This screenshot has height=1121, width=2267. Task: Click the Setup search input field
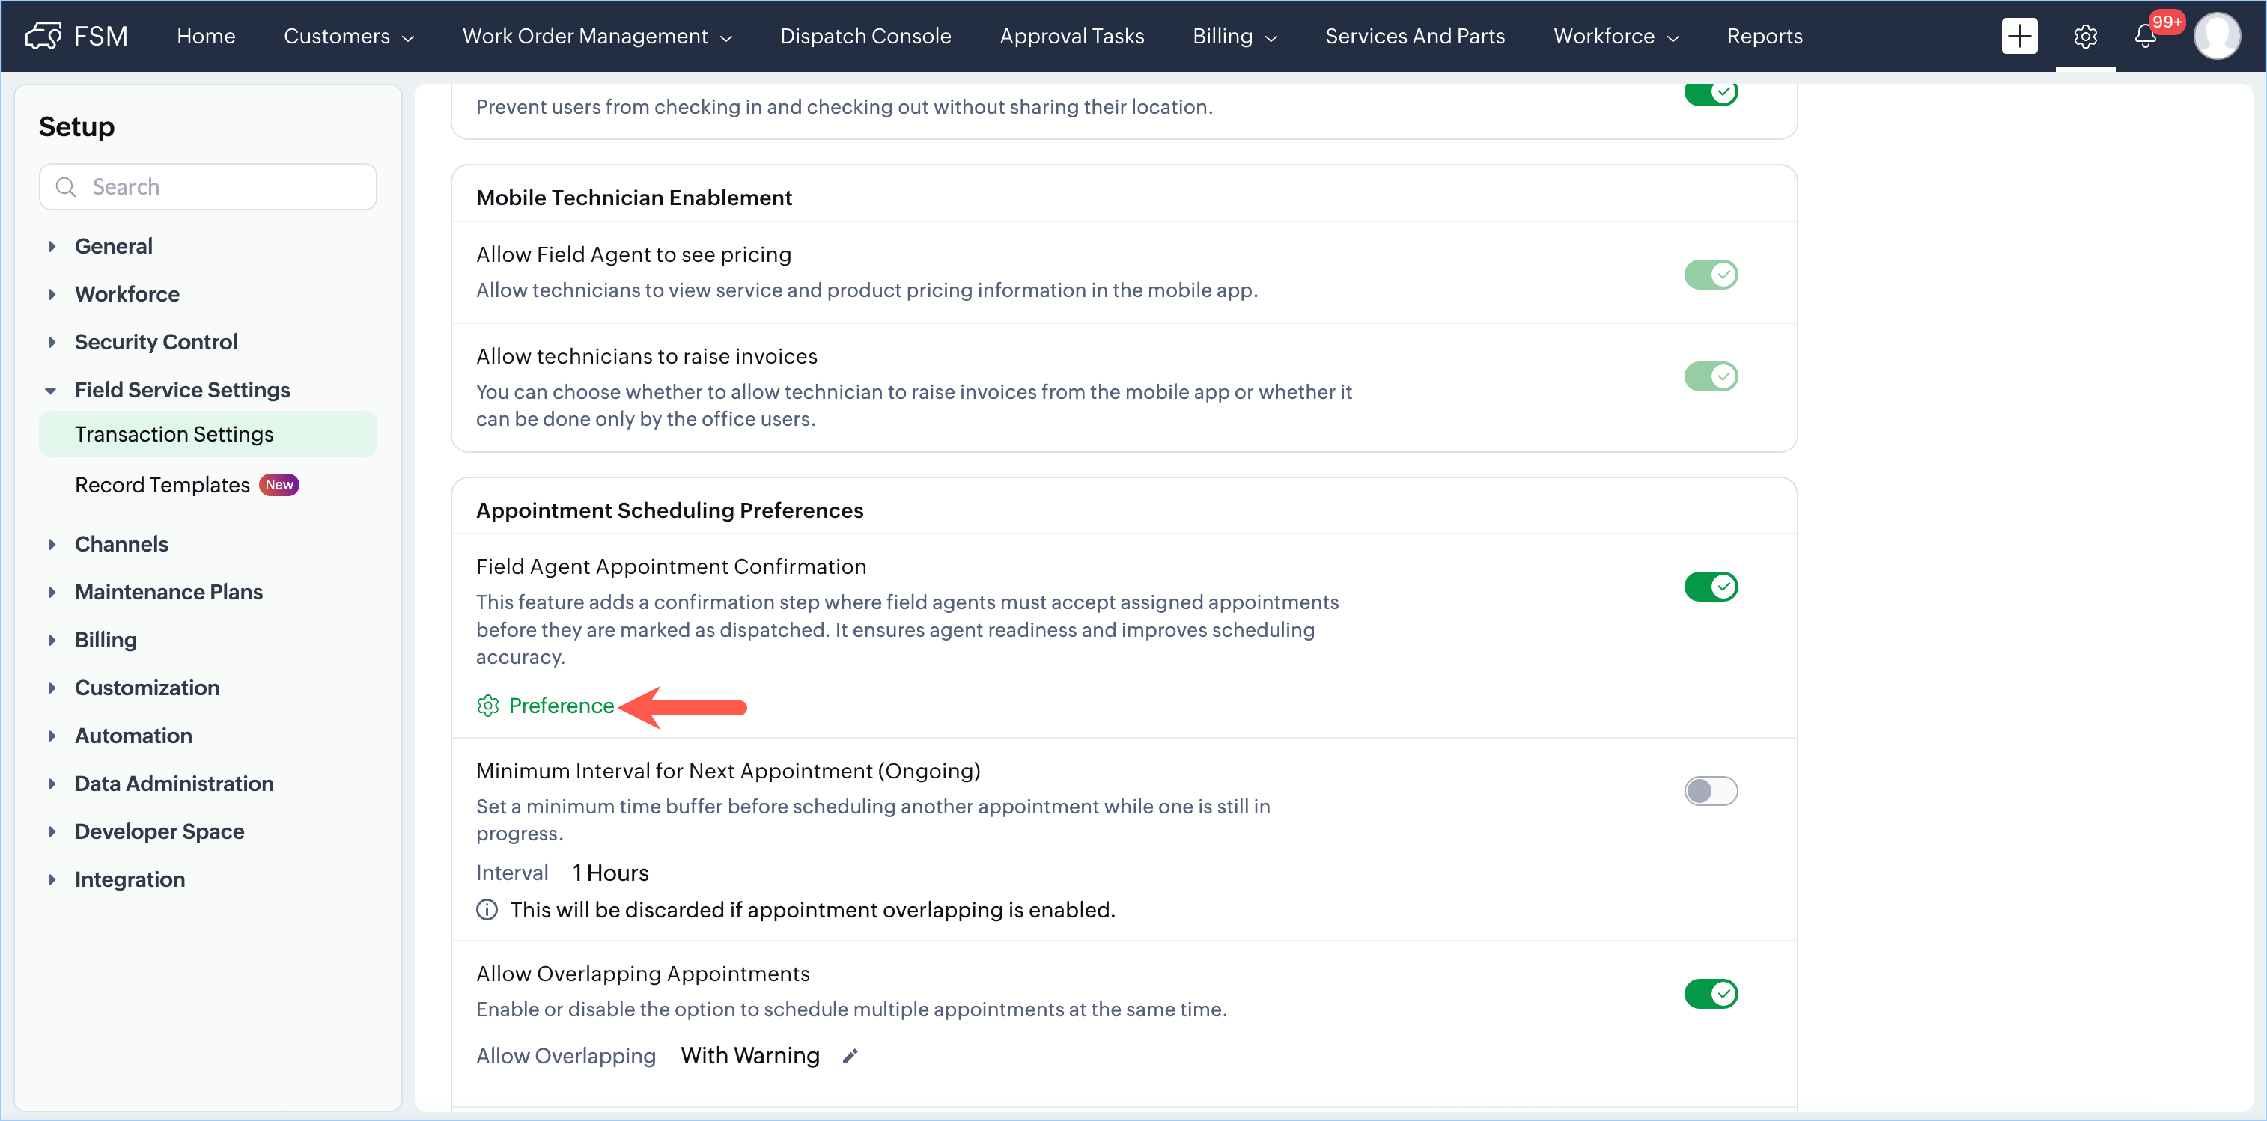tap(229, 186)
